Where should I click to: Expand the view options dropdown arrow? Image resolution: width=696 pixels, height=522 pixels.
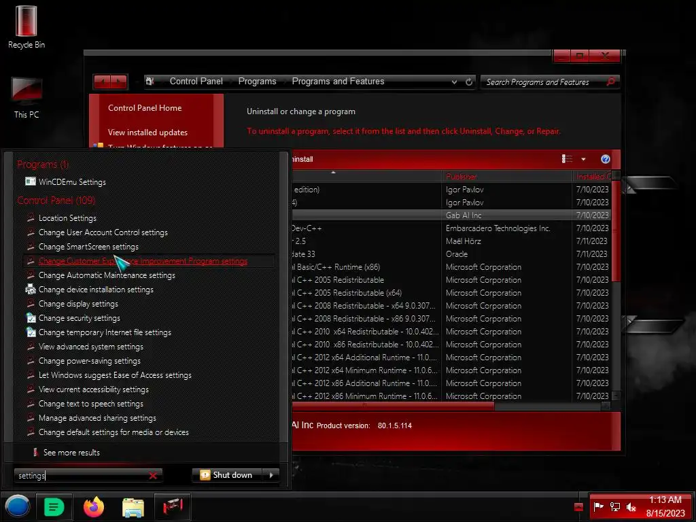click(583, 159)
